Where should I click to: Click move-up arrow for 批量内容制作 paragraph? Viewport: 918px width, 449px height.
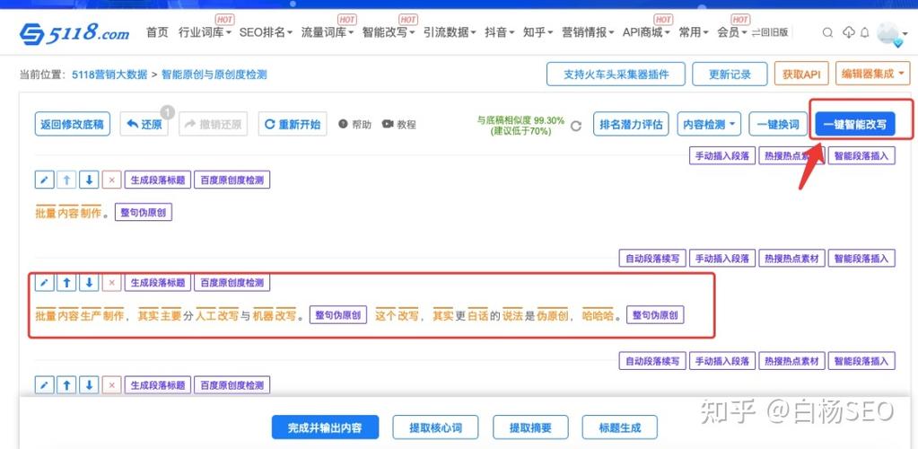(66, 180)
